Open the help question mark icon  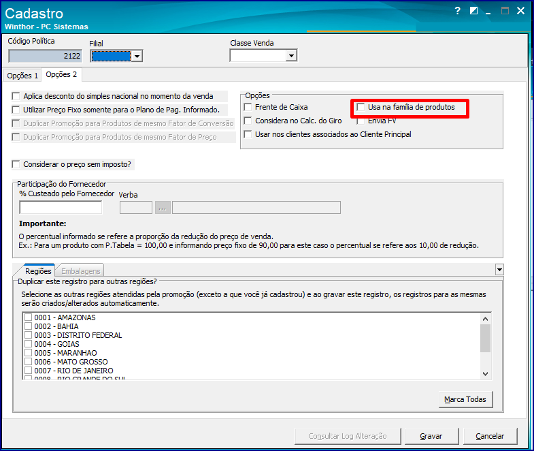pyautogui.click(x=457, y=11)
